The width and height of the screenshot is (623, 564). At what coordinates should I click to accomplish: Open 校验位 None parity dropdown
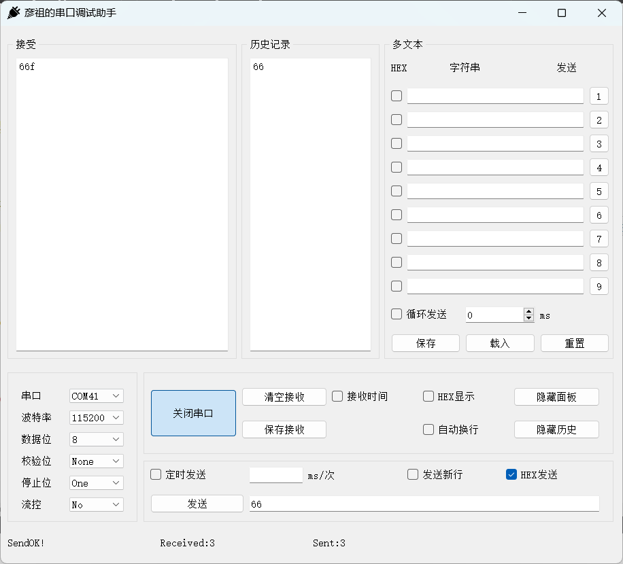(x=97, y=461)
